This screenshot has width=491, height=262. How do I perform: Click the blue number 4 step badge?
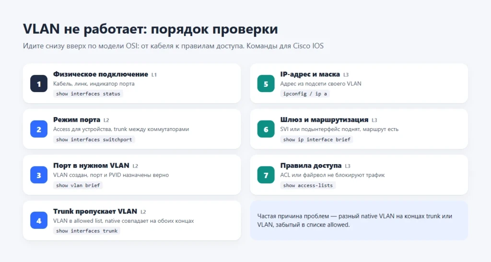pos(39,220)
